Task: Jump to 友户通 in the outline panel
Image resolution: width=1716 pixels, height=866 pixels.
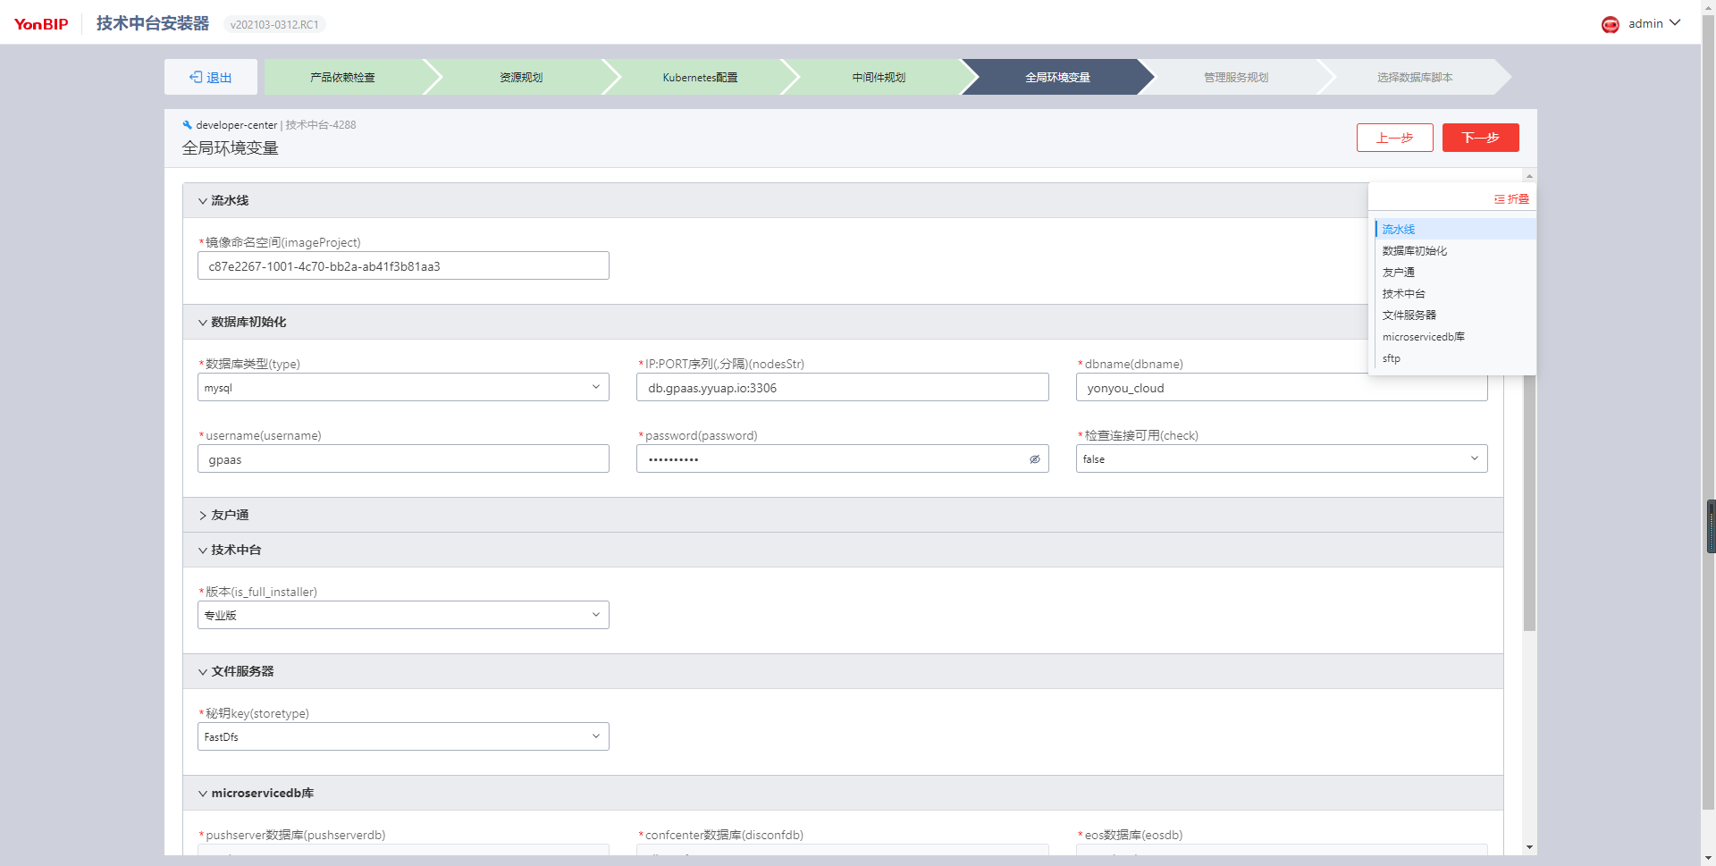Action: click(1399, 273)
